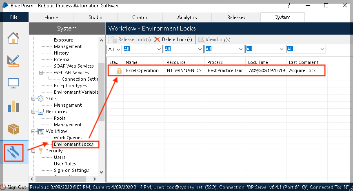
Task: Select Management under Skills
Action: click(68, 105)
